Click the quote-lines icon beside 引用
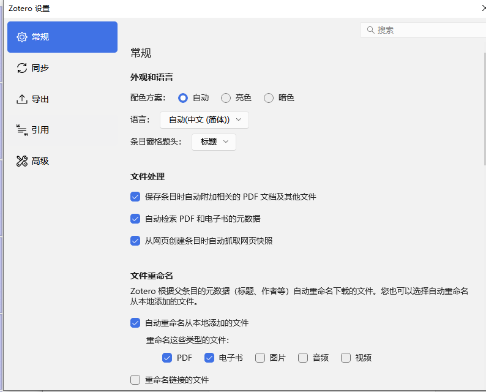The image size is (486, 392). (21, 130)
